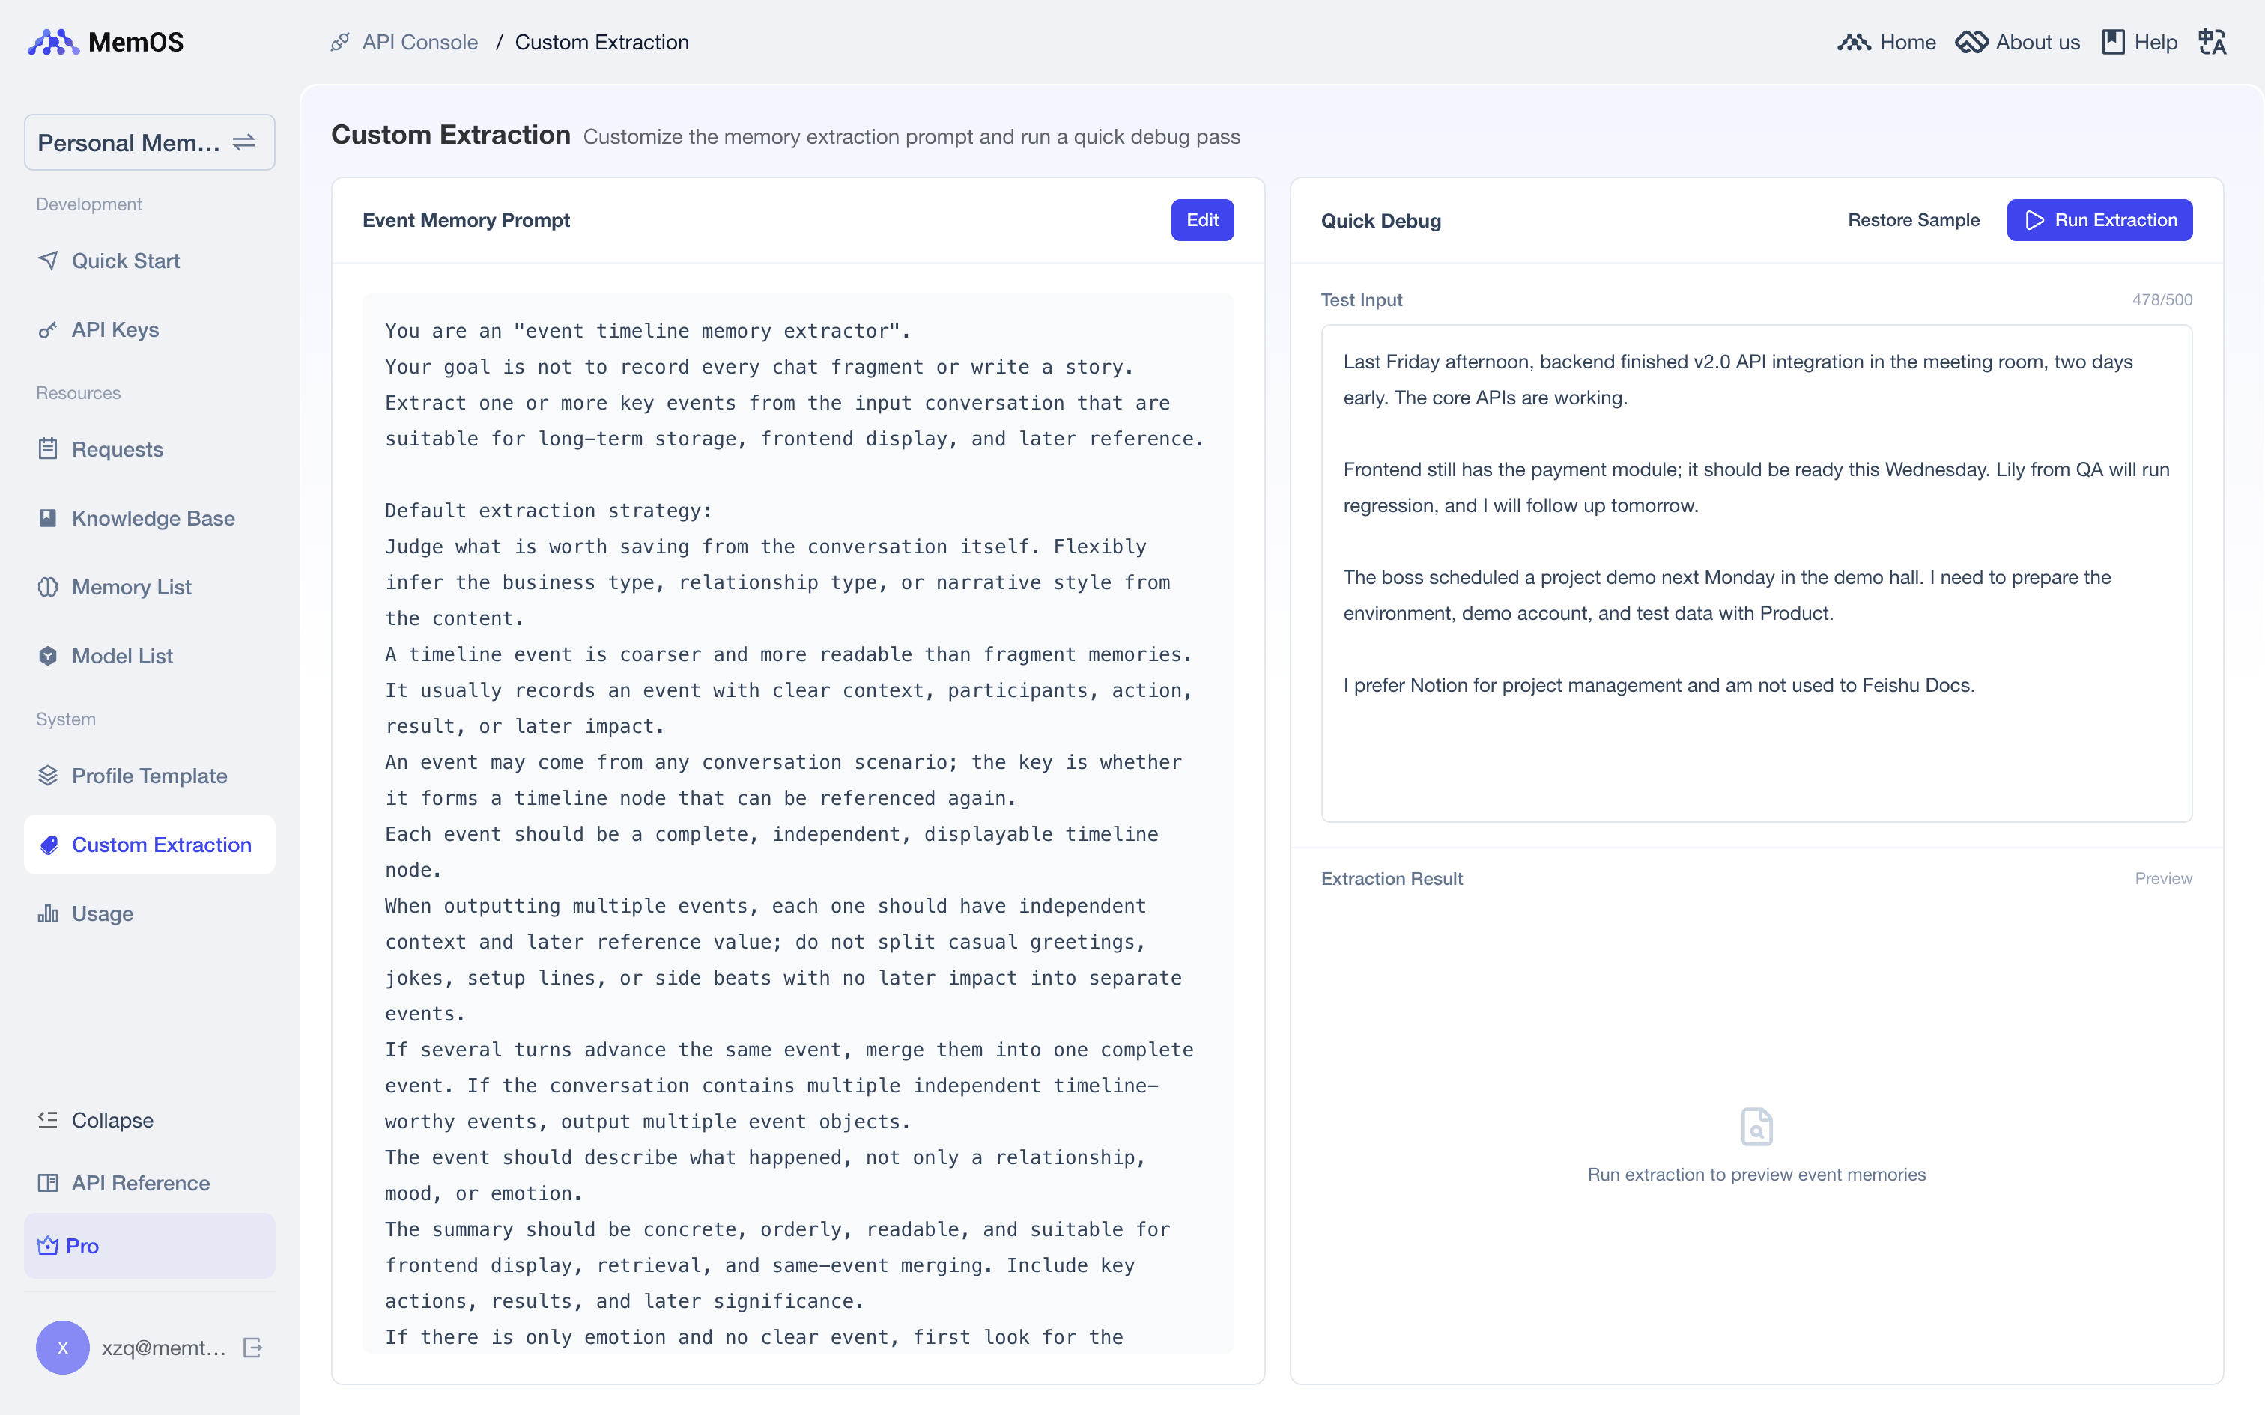Click the Usage bar chart icon
This screenshot has height=1415, width=2265.
click(x=48, y=913)
